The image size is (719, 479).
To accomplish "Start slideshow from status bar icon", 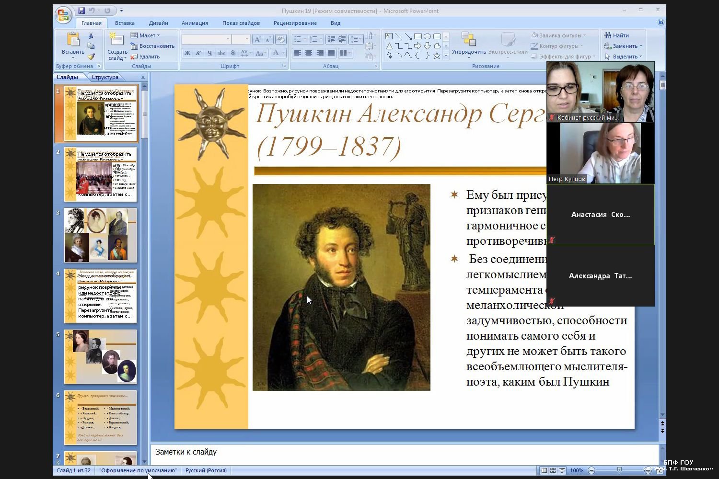I will coord(562,470).
